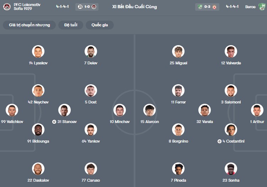Open the 1-0 previous match result
This screenshot has height=187, width=267.
87,7
